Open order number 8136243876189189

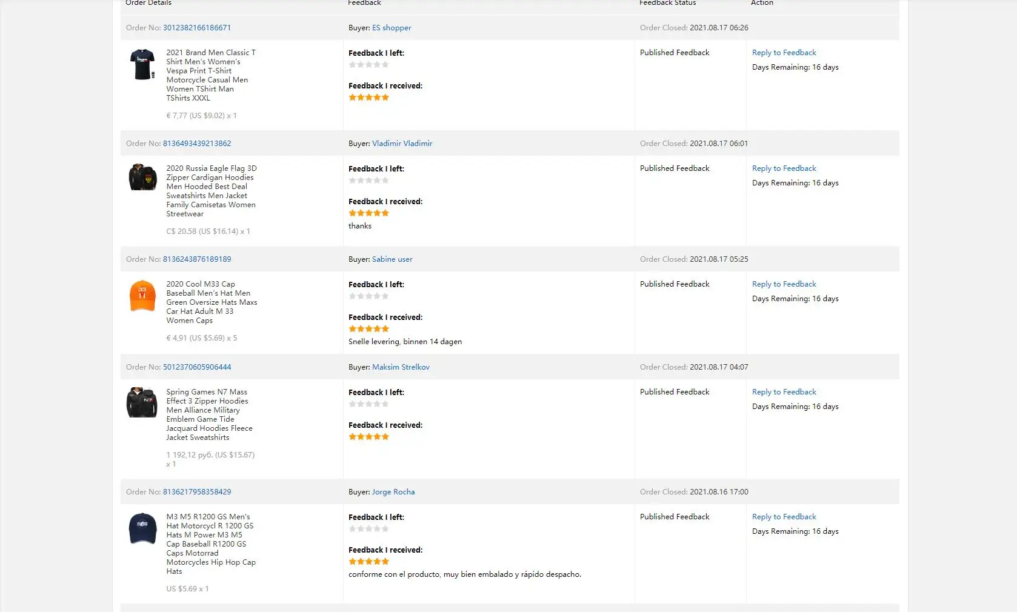click(196, 259)
